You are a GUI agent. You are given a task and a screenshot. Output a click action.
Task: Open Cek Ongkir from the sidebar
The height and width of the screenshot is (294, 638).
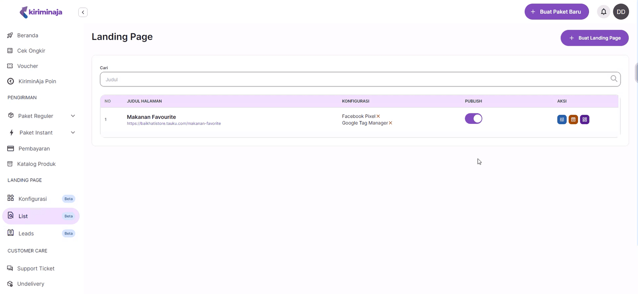click(x=31, y=51)
